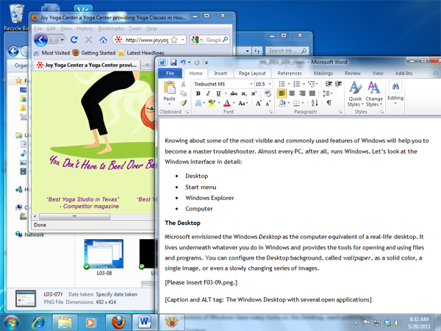Open Quick Styles gallery
Viewport: 441px width, 331px height.
point(355,93)
